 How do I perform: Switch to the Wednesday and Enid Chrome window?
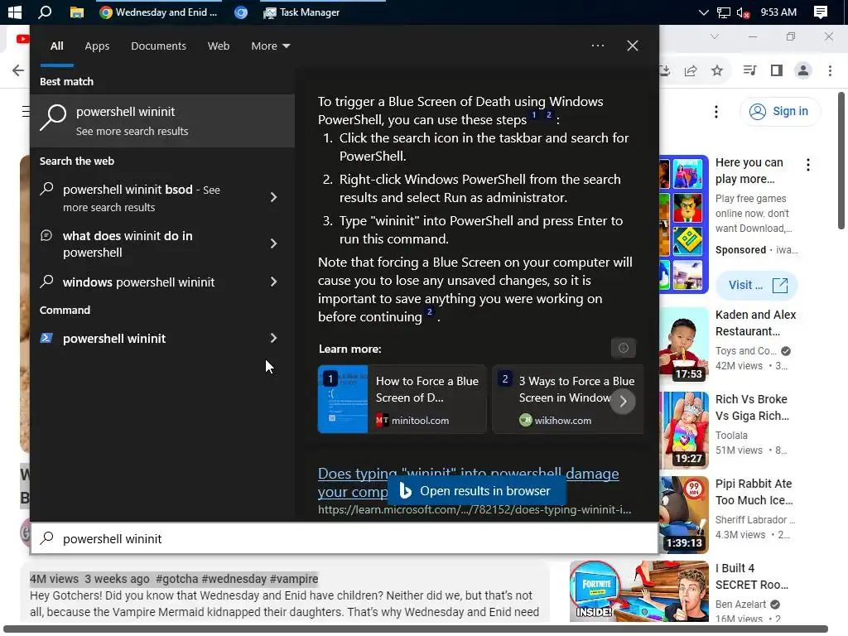pos(159,12)
